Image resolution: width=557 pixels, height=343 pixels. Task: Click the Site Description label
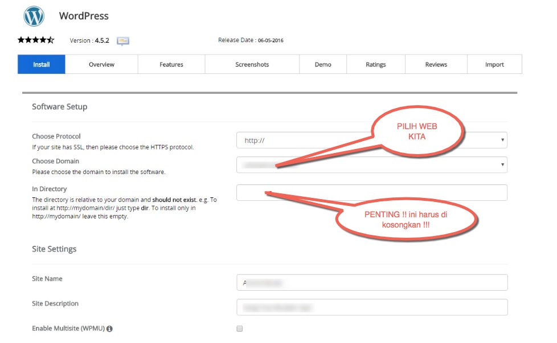(55, 304)
